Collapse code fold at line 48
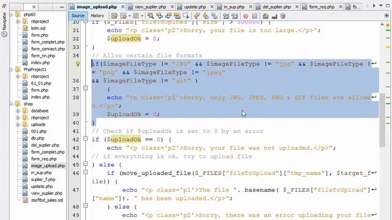 point(86,205)
